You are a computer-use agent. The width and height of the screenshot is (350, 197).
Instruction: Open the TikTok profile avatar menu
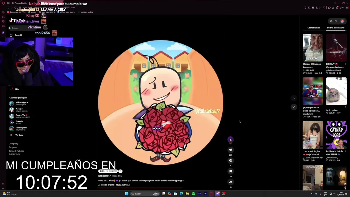pyautogui.click(x=342, y=21)
